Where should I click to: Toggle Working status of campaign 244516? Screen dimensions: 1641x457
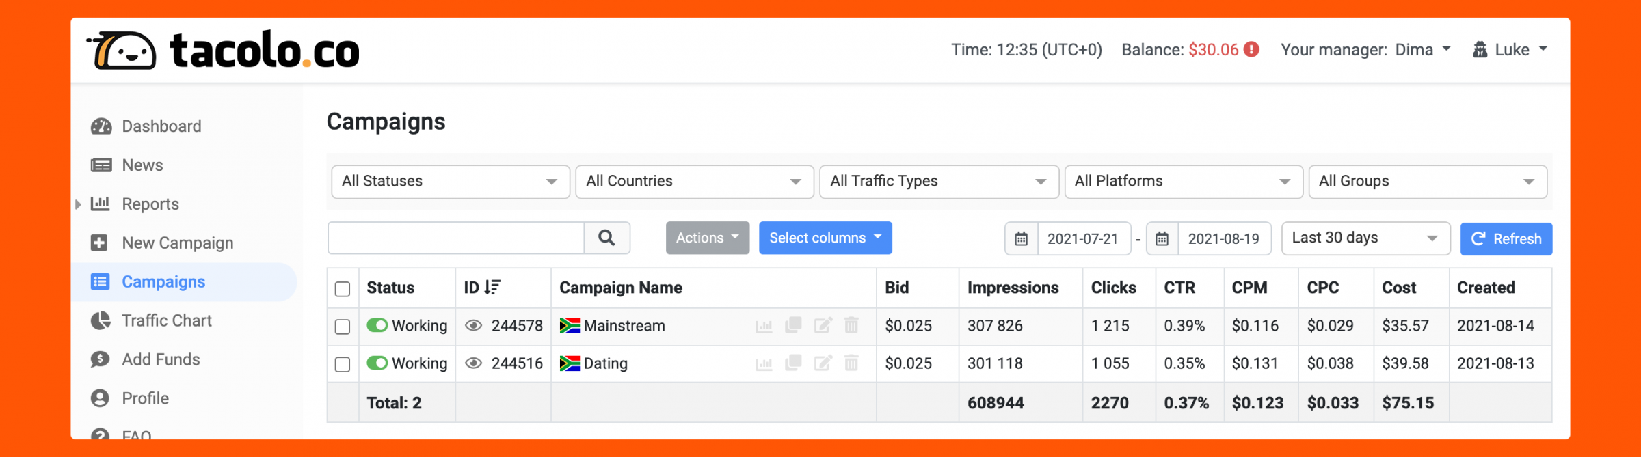coord(377,363)
